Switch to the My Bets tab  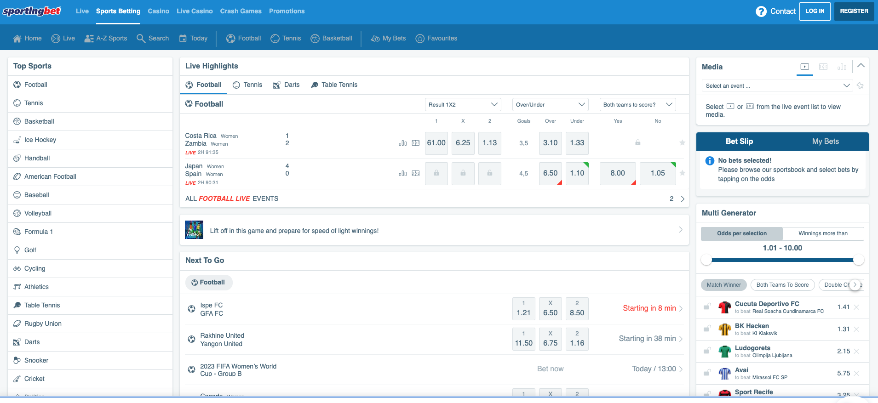[825, 142]
